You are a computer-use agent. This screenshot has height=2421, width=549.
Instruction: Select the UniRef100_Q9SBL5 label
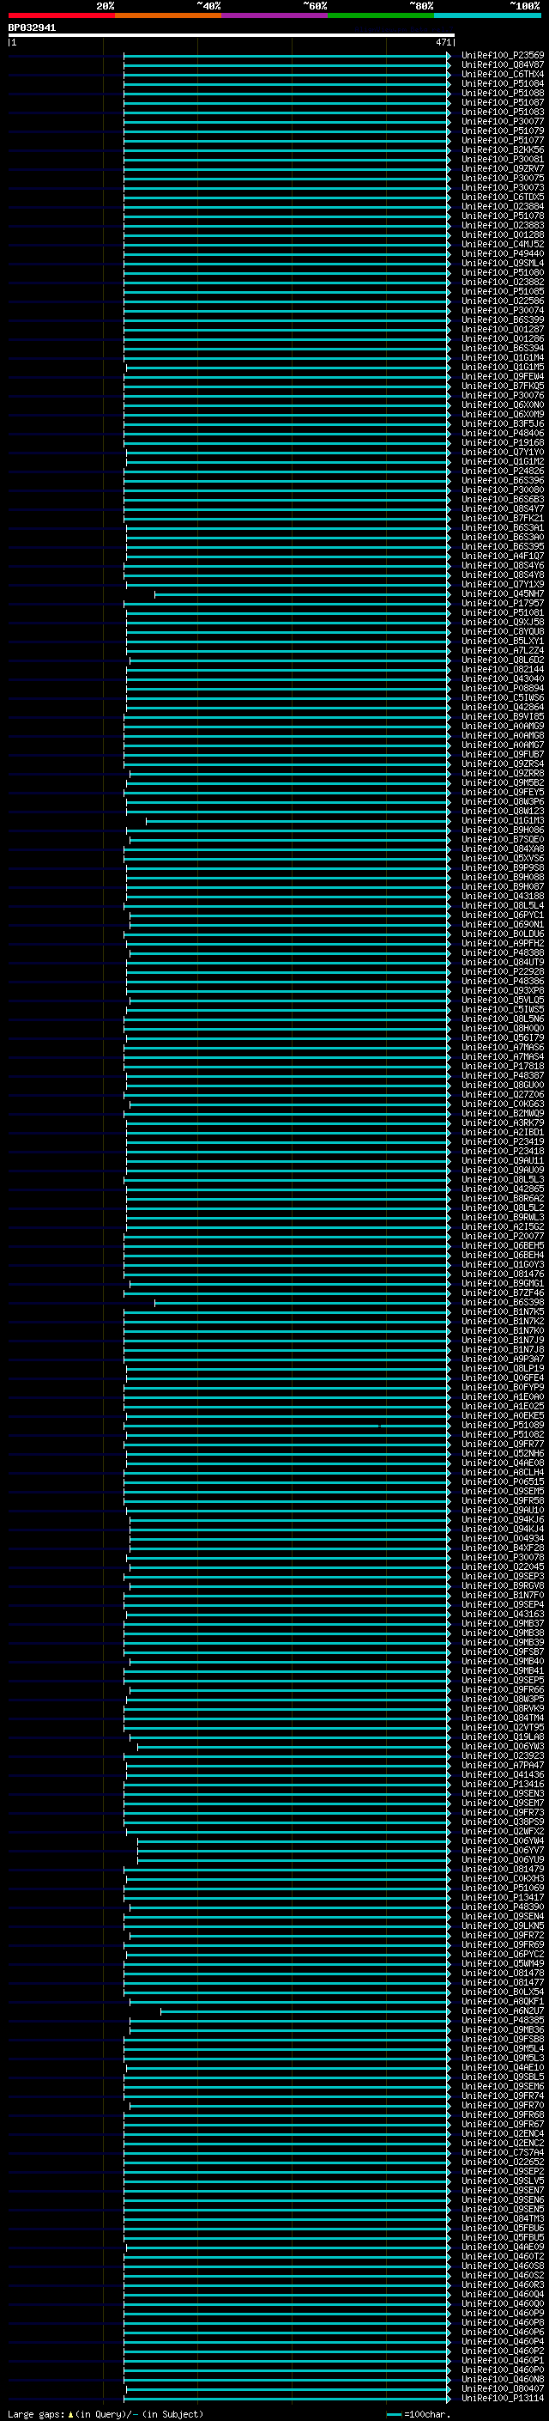(x=503, y=2077)
